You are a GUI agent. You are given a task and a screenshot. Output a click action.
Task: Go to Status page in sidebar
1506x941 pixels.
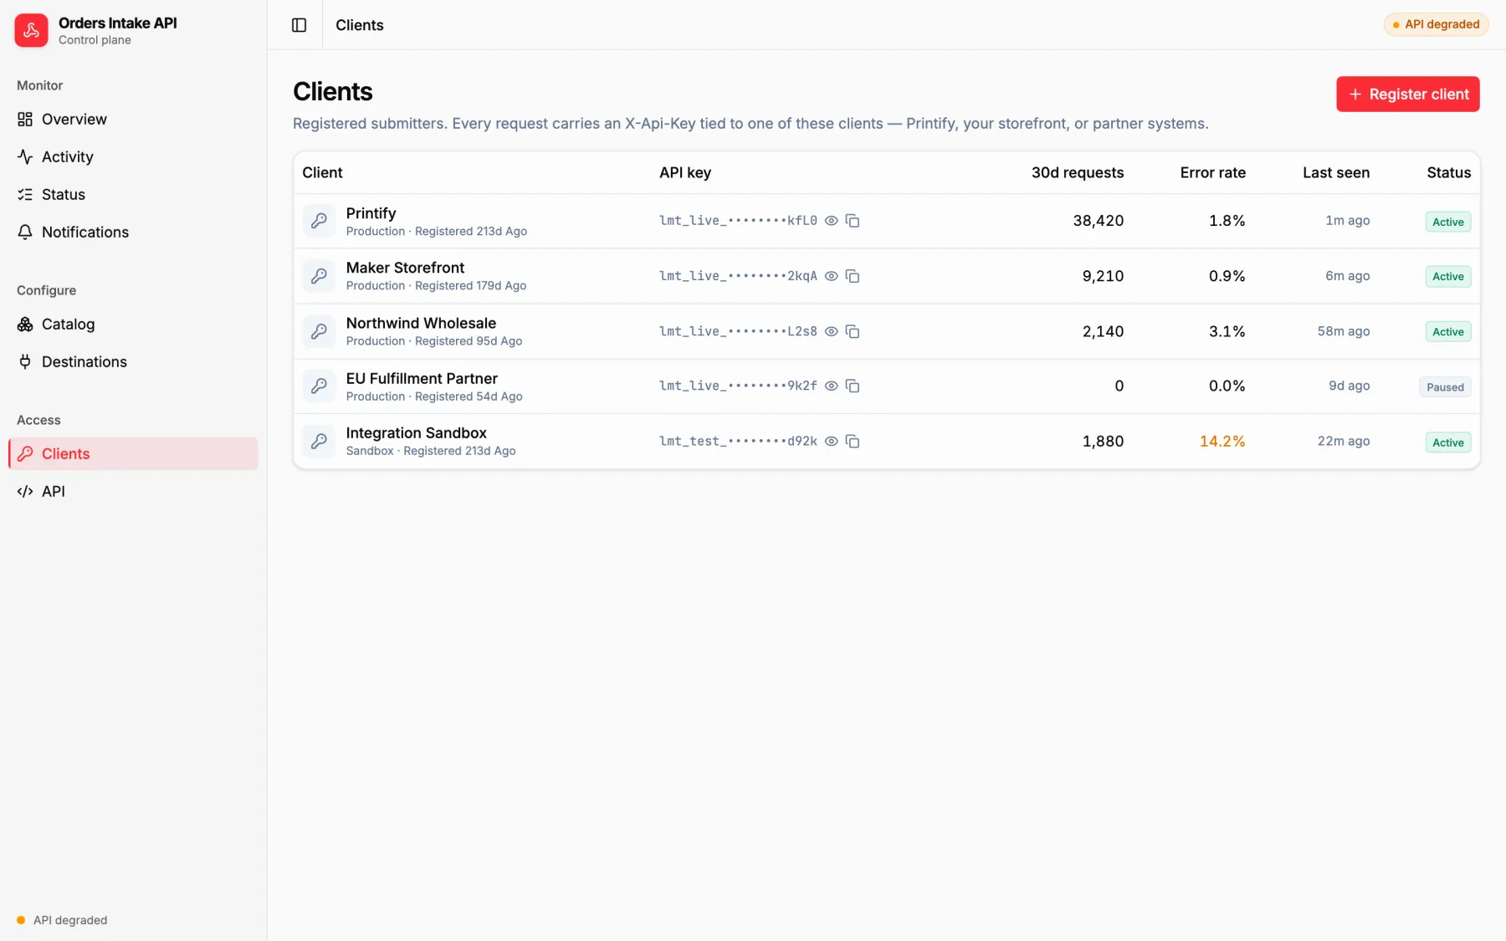(x=133, y=194)
